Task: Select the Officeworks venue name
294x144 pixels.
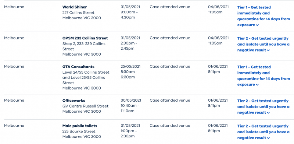Action: [74, 101]
